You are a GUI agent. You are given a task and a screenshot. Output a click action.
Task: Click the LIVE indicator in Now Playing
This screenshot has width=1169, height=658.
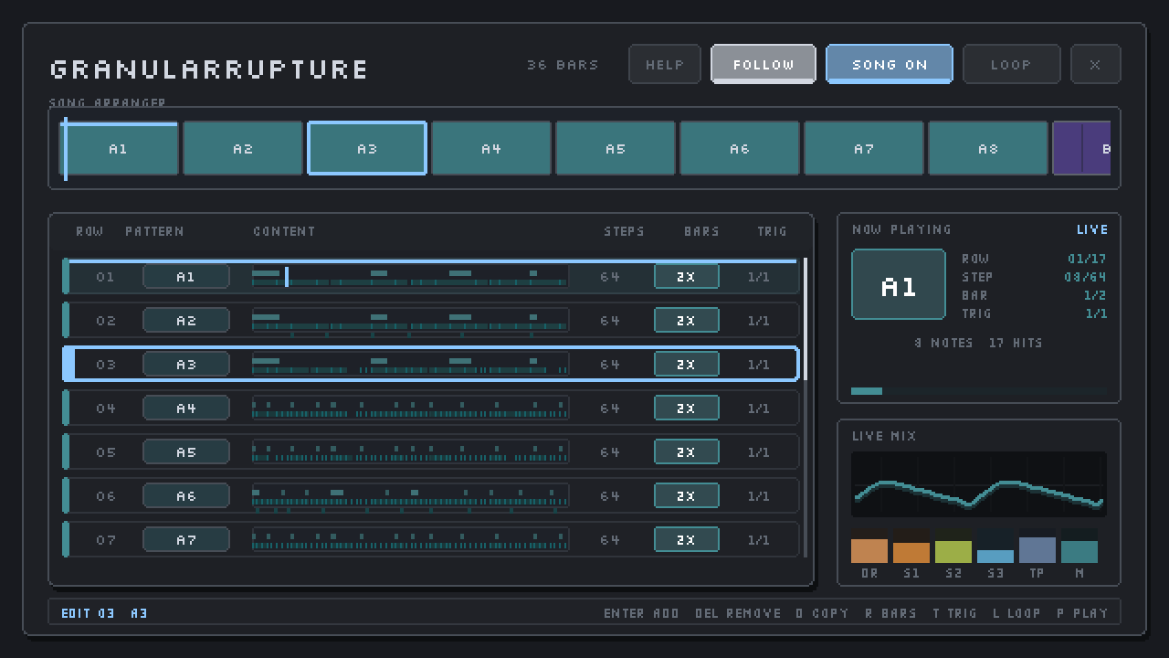1092,229
